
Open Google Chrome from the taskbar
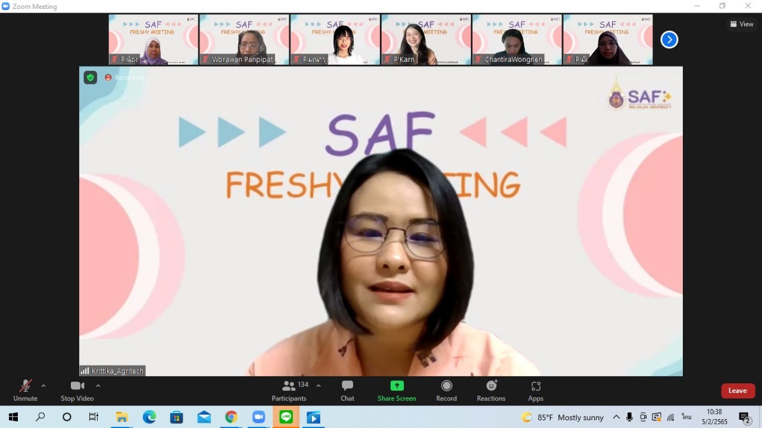tap(231, 417)
